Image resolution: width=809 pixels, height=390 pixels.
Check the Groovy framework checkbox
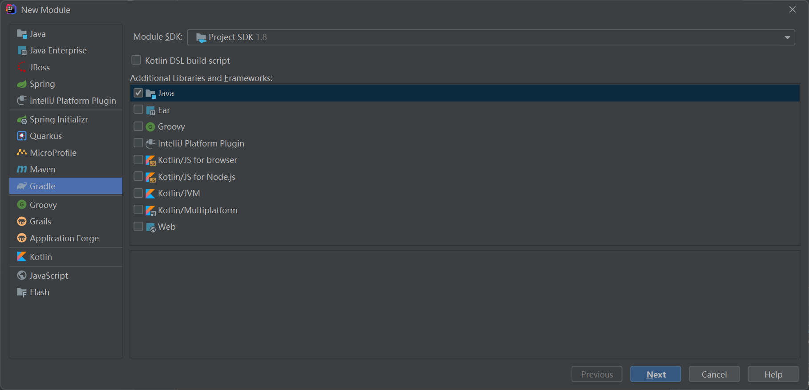point(138,126)
